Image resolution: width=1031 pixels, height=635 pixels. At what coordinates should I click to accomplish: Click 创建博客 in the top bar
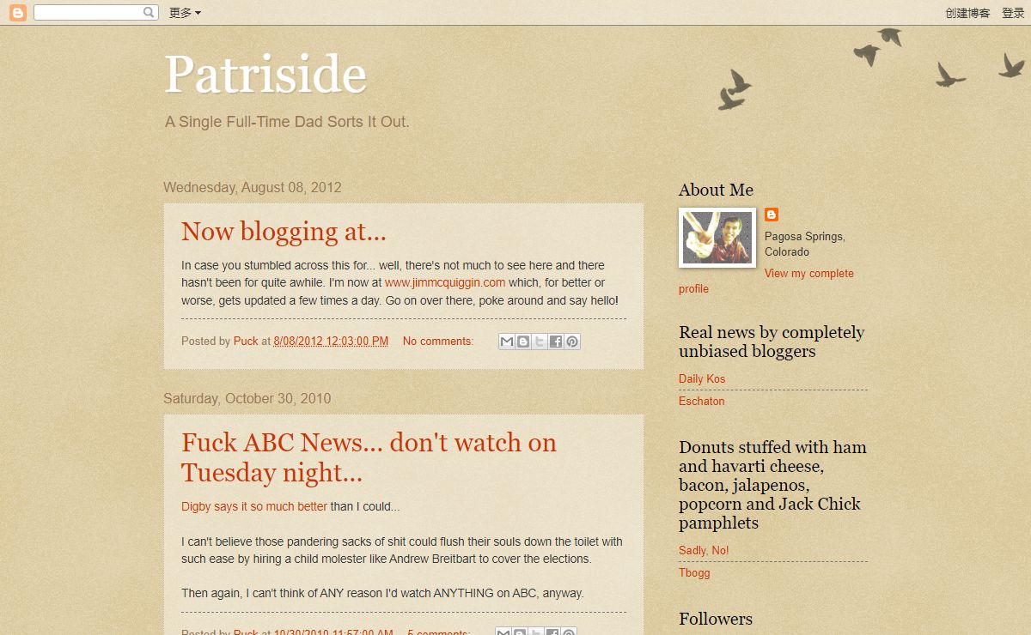tap(967, 13)
